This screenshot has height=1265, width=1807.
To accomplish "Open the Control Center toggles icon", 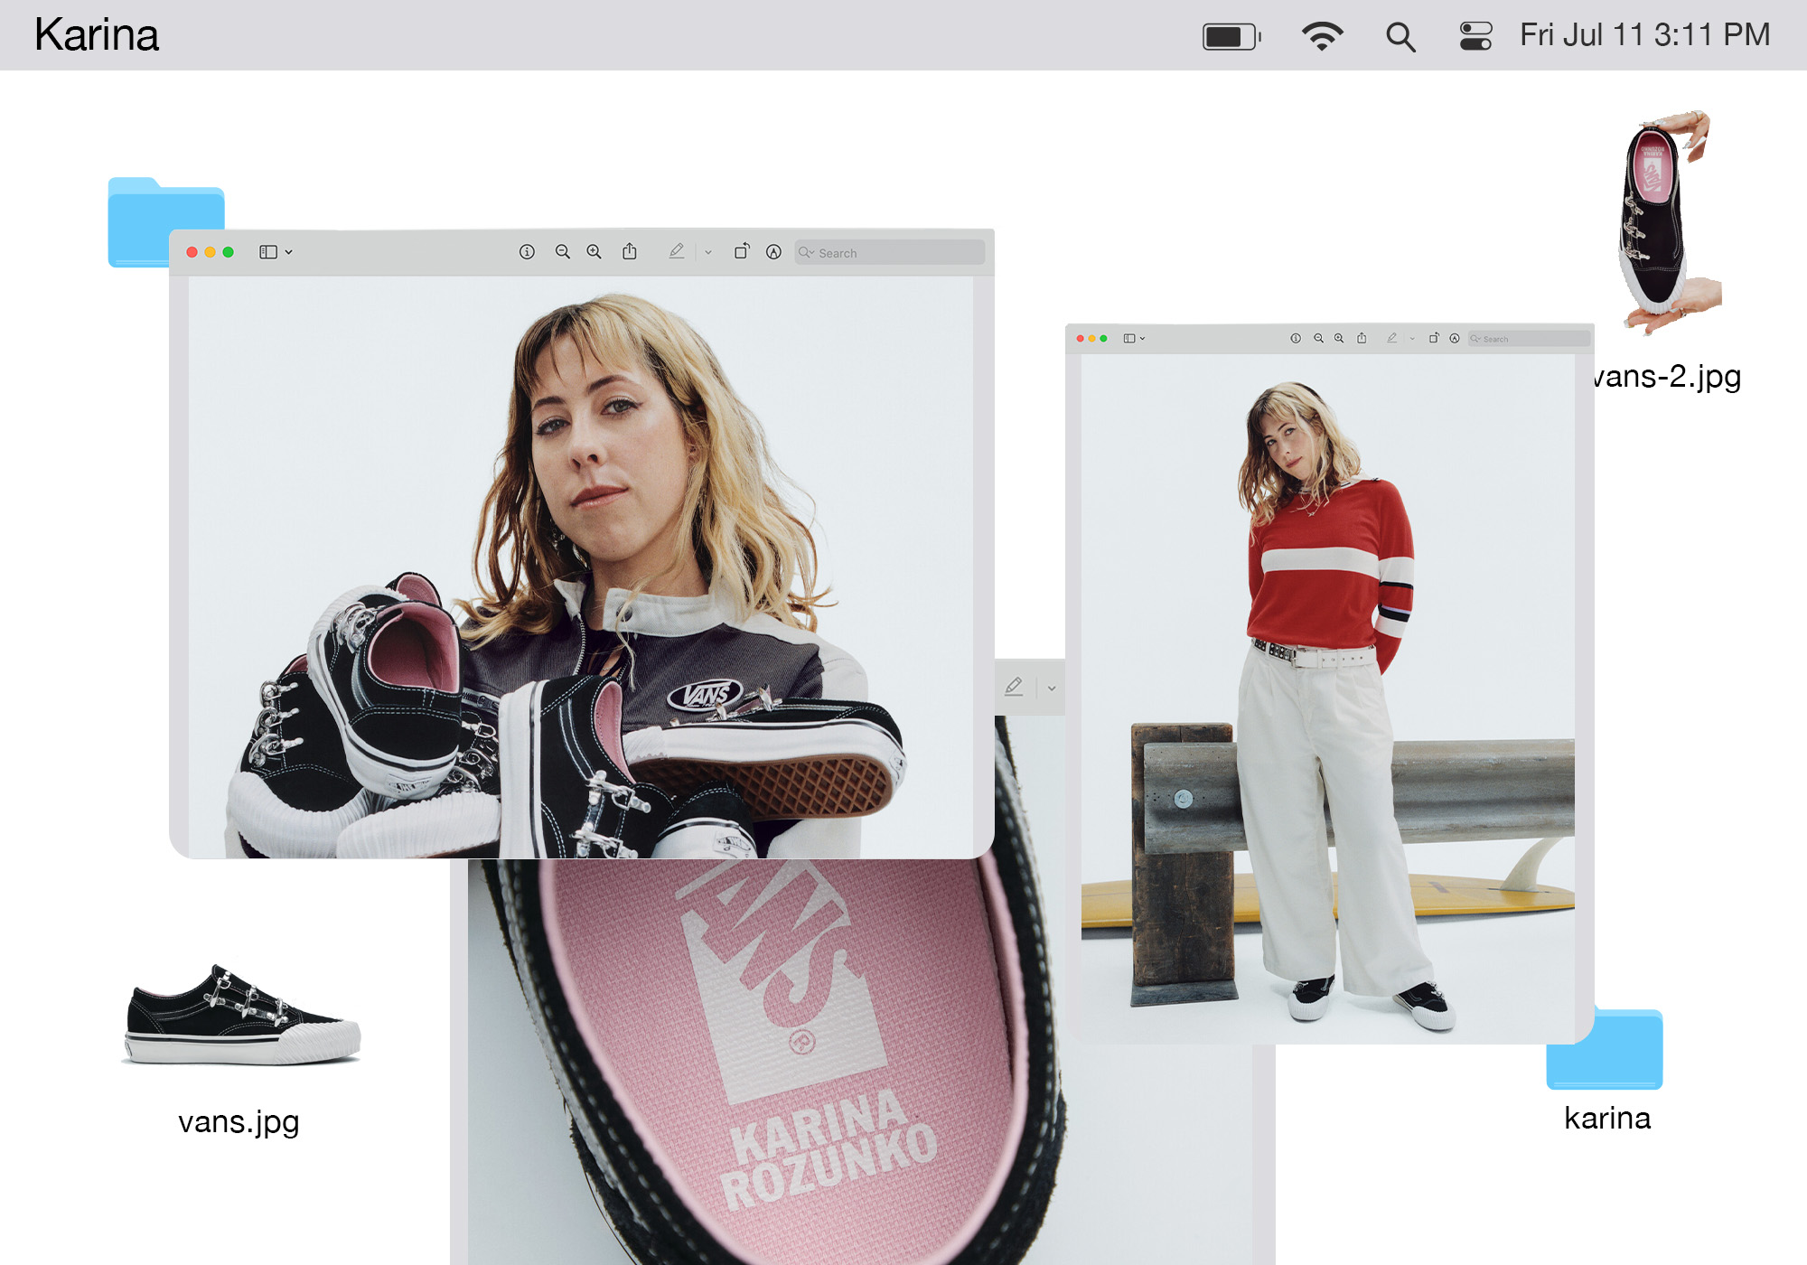I will 1475,36.
